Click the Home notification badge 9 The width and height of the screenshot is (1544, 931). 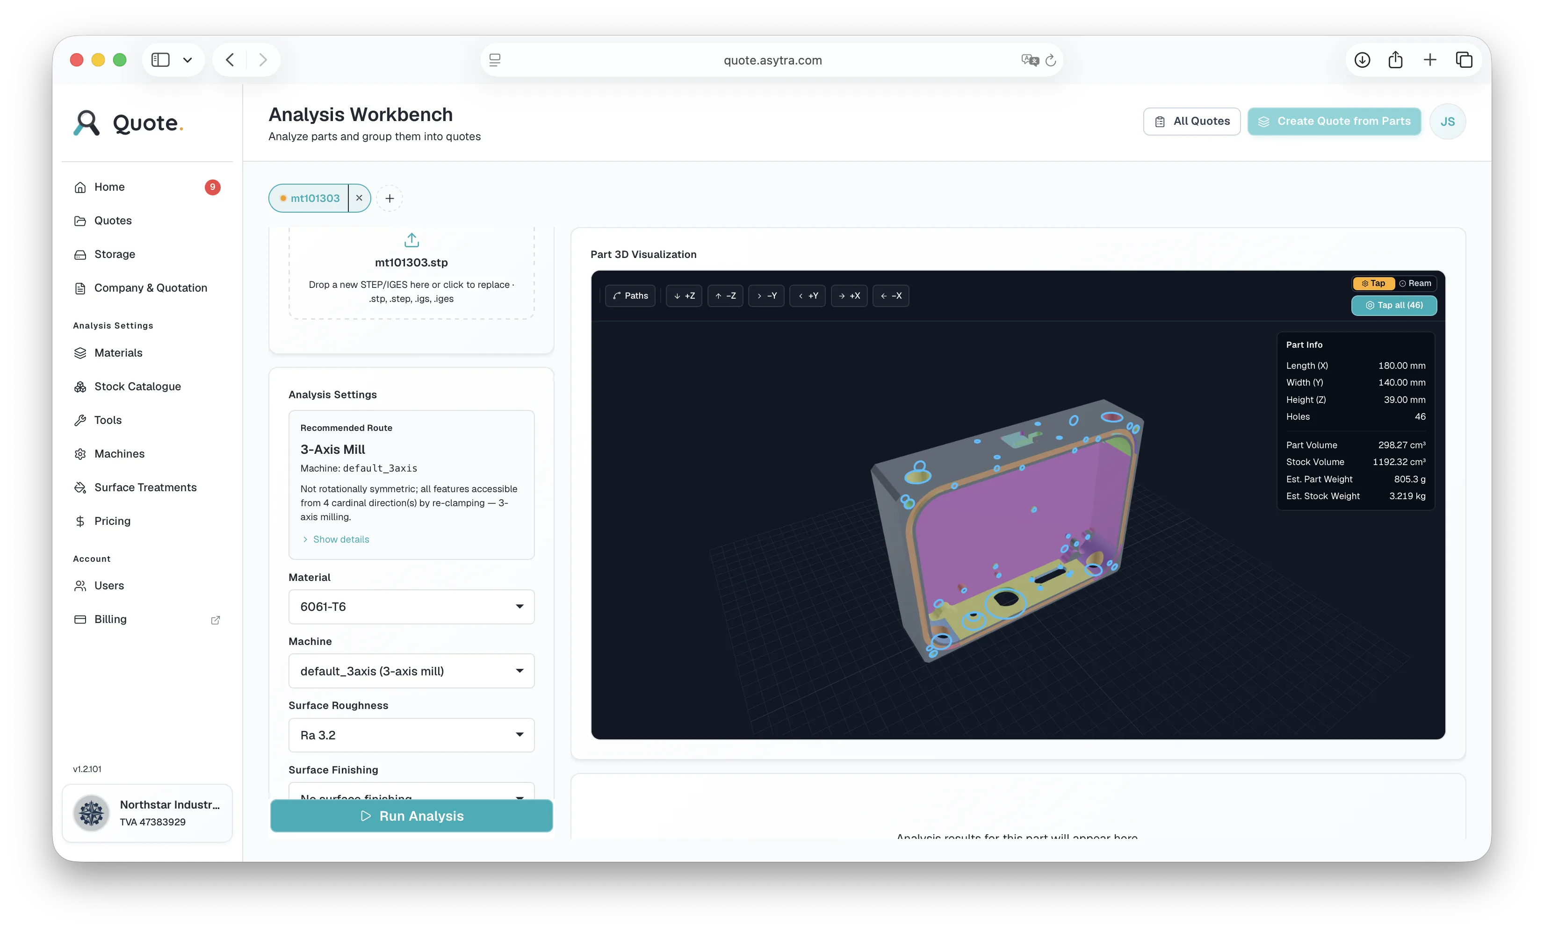click(212, 186)
